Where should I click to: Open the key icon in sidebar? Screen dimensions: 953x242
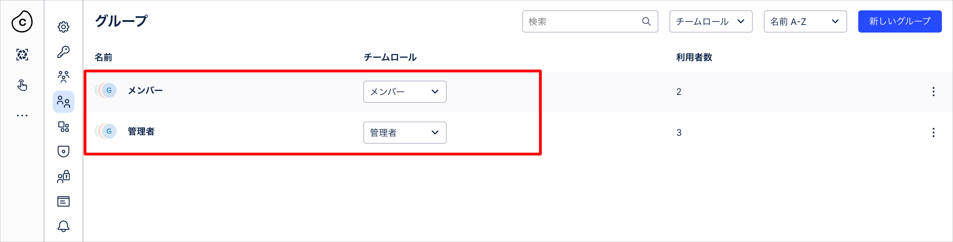point(63,52)
